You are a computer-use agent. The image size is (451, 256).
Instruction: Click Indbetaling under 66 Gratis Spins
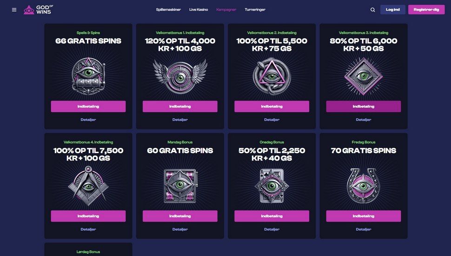pos(88,107)
